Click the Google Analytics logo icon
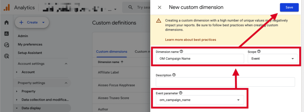 (7, 7)
